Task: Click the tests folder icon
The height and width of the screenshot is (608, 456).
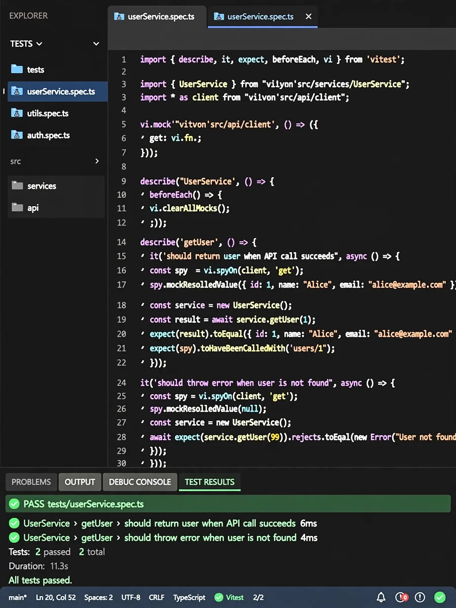Action: click(x=17, y=69)
